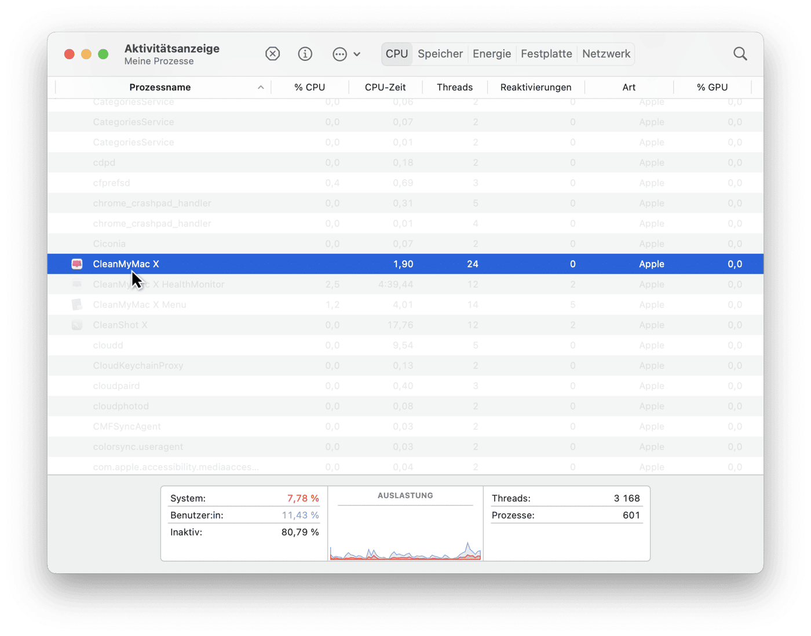Select the CMFSyncAgent process
811x636 pixels.
point(405,426)
